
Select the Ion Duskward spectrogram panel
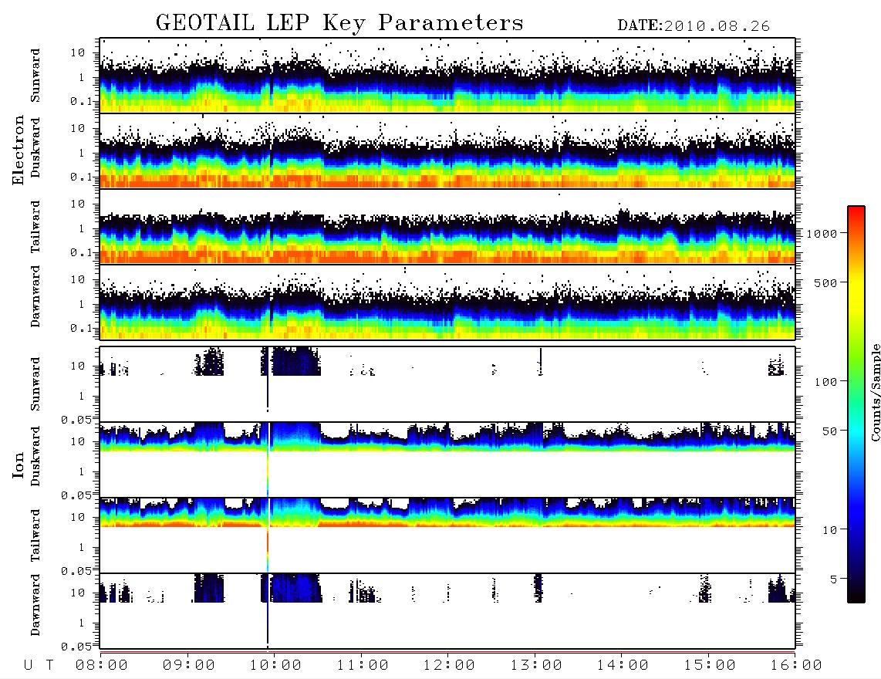(x=447, y=459)
